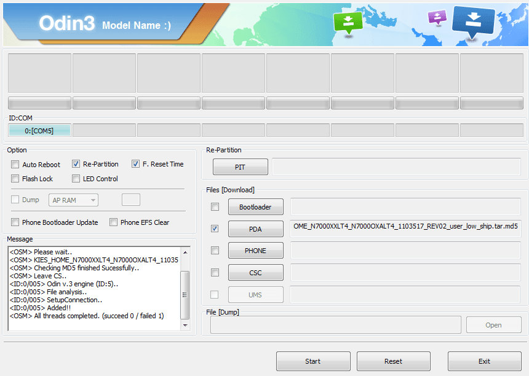The width and height of the screenshot is (529, 376).
Task: Click the Odin3 logo title
Action: coord(67,23)
